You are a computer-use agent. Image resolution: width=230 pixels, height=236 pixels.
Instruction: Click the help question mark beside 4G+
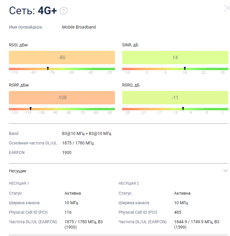pyautogui.click(x=64, y=11)
